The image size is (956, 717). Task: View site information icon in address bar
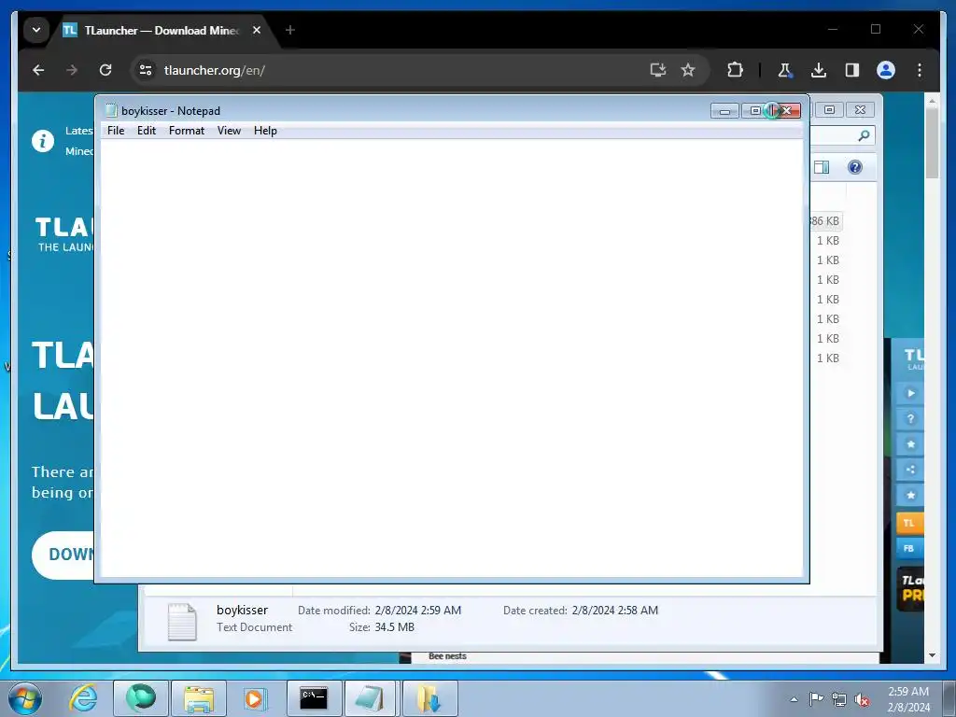click(145, 70)
